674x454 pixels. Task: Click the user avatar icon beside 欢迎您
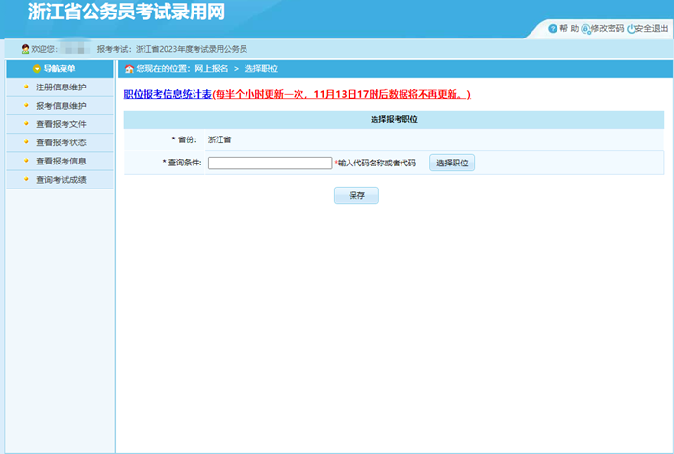[25, 49]
